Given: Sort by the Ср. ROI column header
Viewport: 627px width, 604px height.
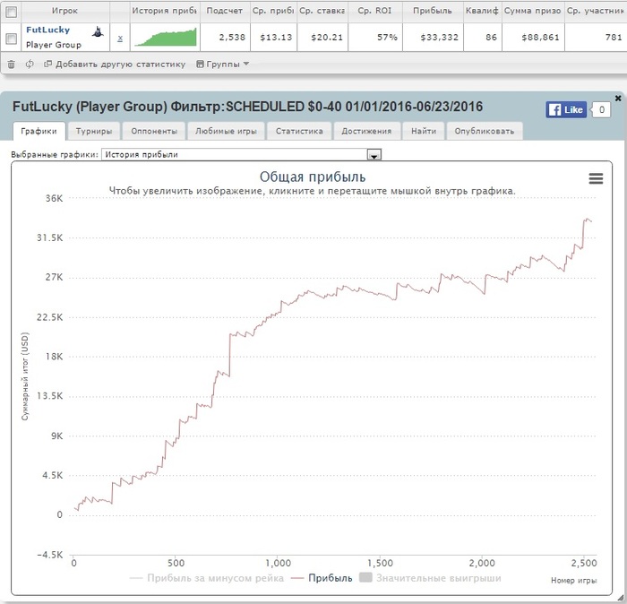Looking at the screenshot, I should 374,11.
